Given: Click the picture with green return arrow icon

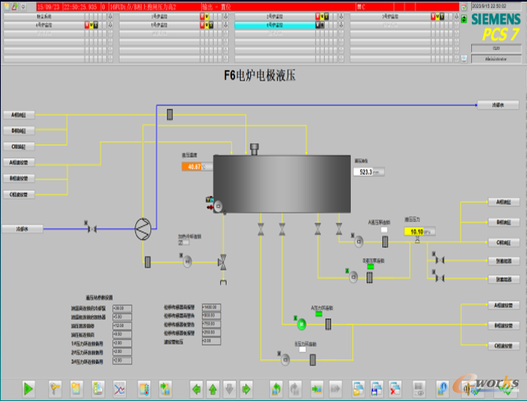Looking at the screenshot, I should [x=276, y=389].
